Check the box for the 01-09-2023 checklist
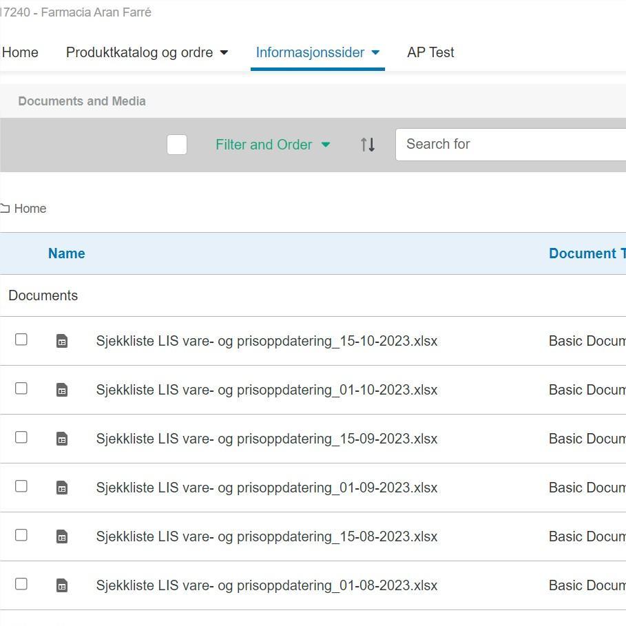Image resolution: width=626 pixels, height=626 pixels. [x=21, y=486]
